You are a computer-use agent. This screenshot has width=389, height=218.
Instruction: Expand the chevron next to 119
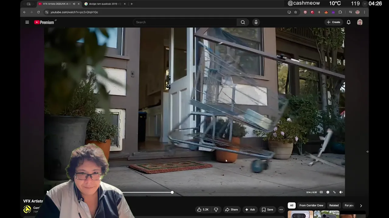click(365, 4)
